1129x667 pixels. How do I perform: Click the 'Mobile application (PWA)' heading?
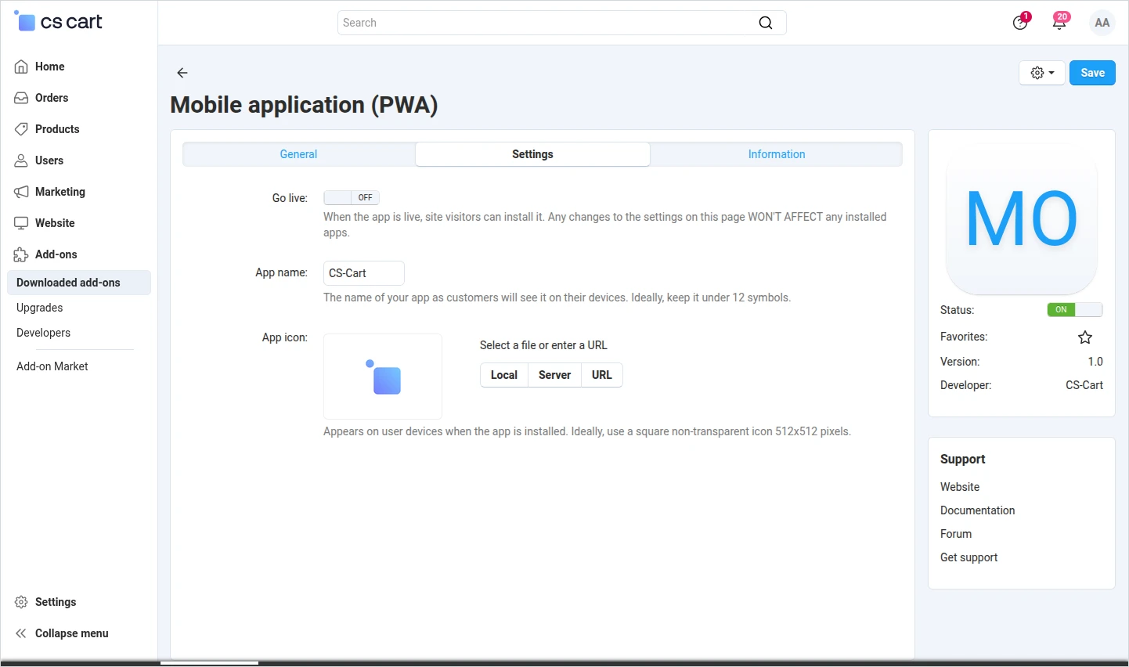(x=304, y=105)
